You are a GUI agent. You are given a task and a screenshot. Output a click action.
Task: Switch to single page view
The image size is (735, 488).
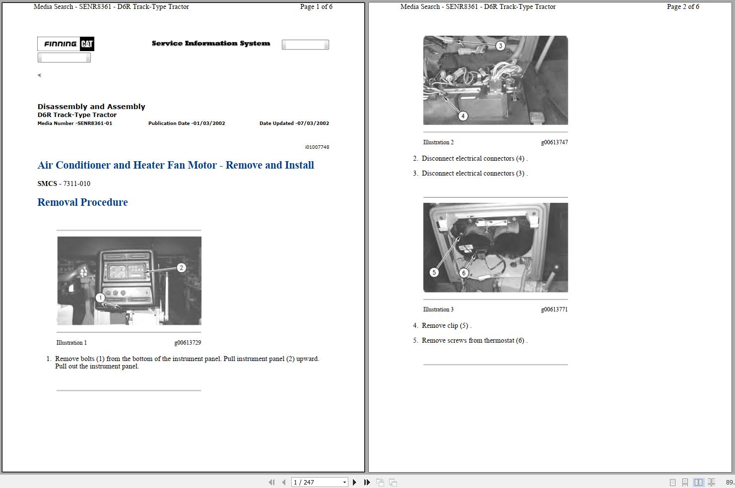(x=672, y=482)
